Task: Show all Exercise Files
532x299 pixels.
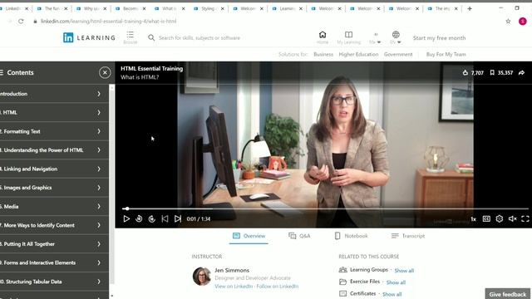Action: point(396,282)
